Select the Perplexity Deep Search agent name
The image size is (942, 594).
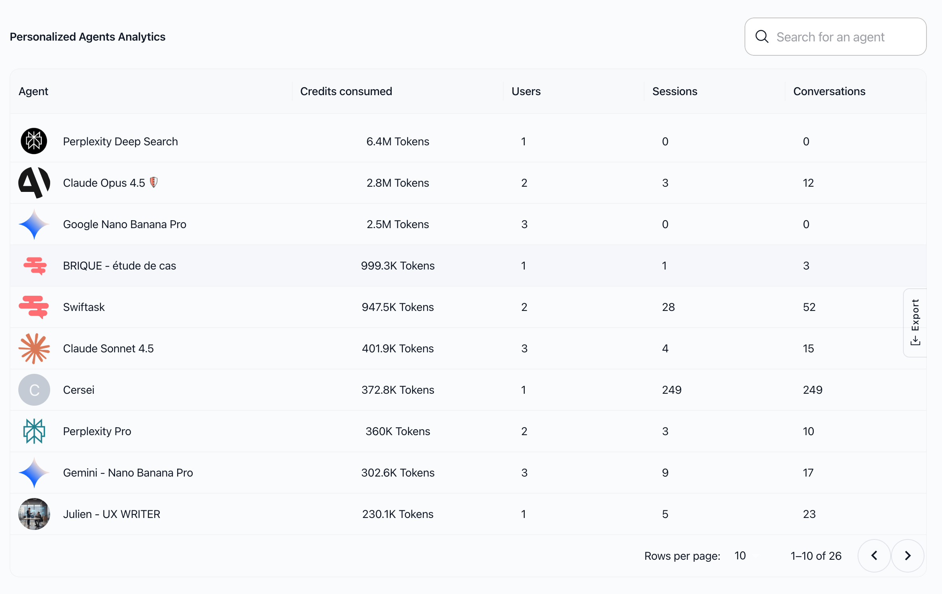pos(121,141)
